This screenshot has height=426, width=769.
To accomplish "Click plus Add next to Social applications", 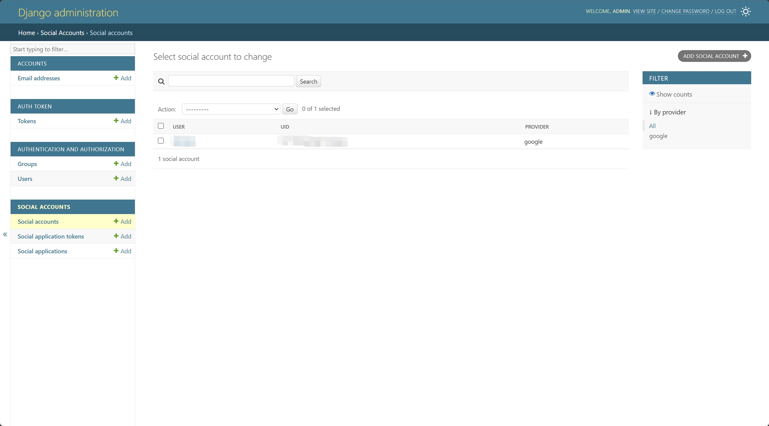I will [123, 251].
